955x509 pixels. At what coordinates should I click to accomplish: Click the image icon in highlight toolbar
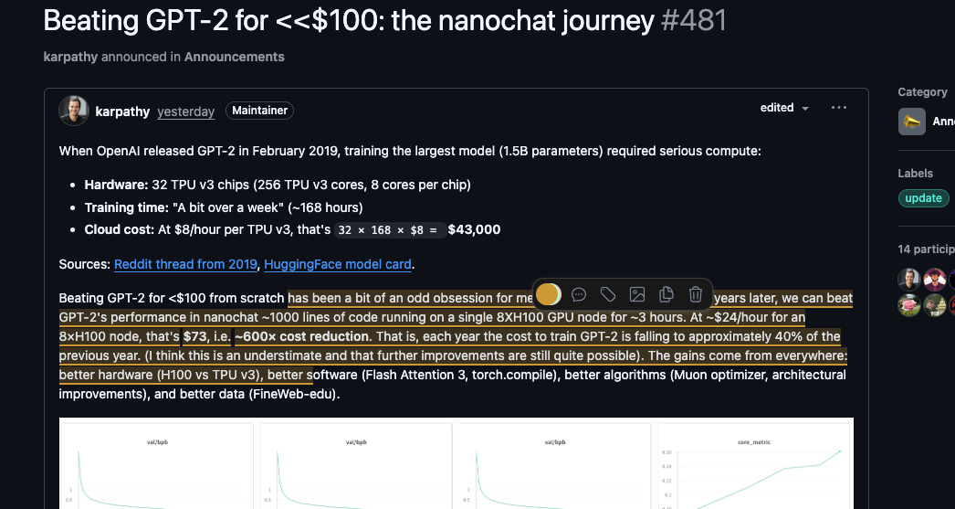click(637, 294)
